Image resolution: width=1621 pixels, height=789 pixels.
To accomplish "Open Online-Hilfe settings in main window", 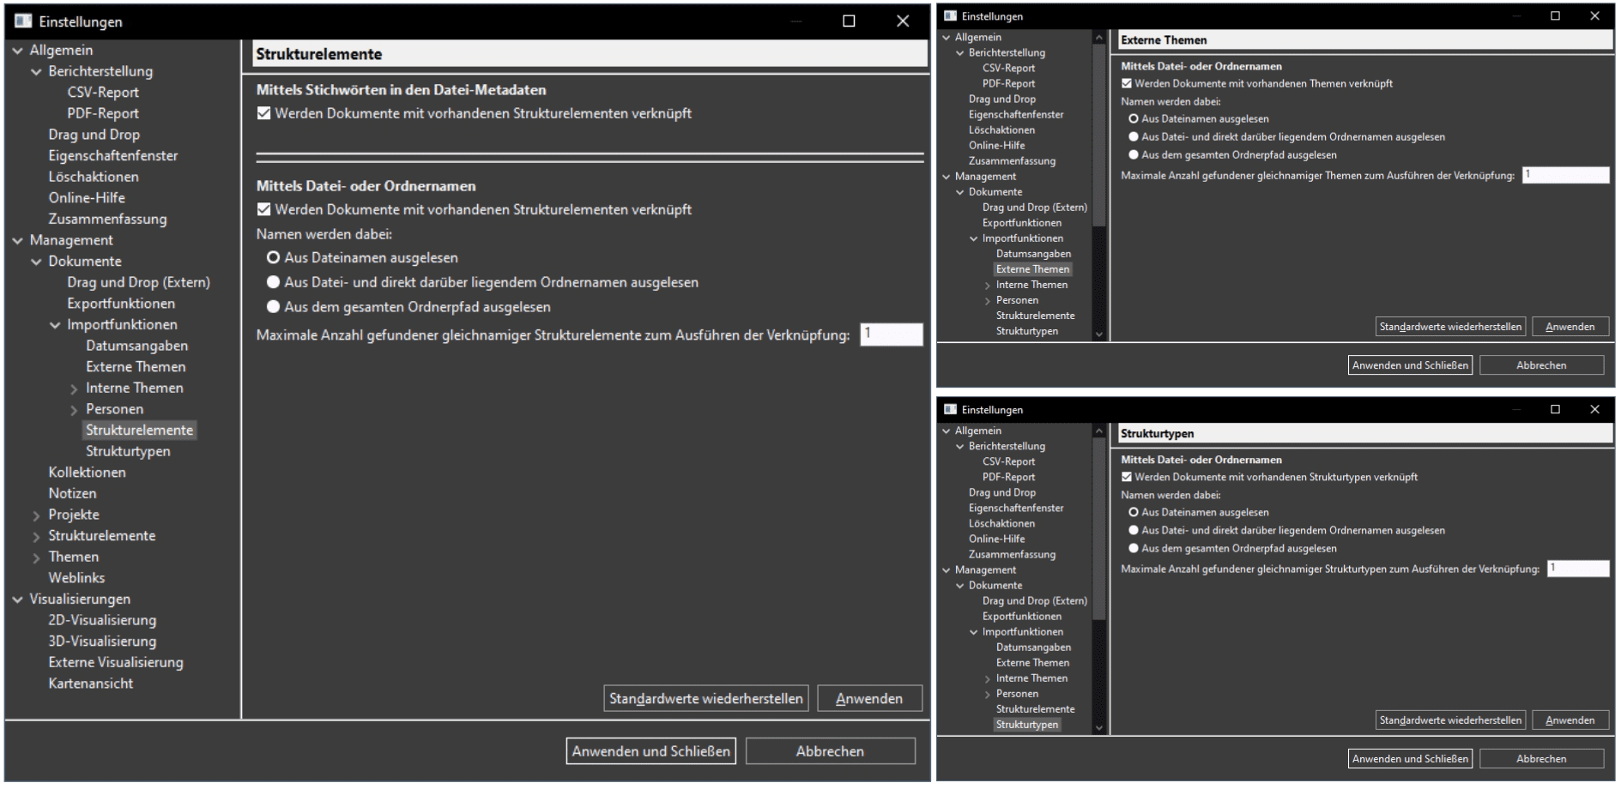I will (x=86, y=197).
